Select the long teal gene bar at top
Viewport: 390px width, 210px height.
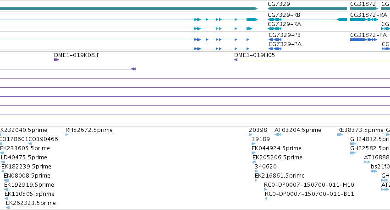128,9
